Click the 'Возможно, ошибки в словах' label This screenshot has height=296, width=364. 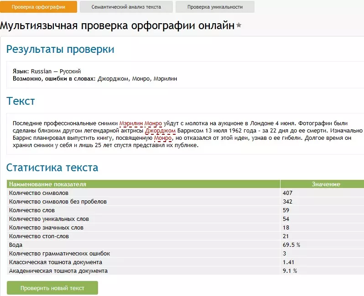coord(54,79)
